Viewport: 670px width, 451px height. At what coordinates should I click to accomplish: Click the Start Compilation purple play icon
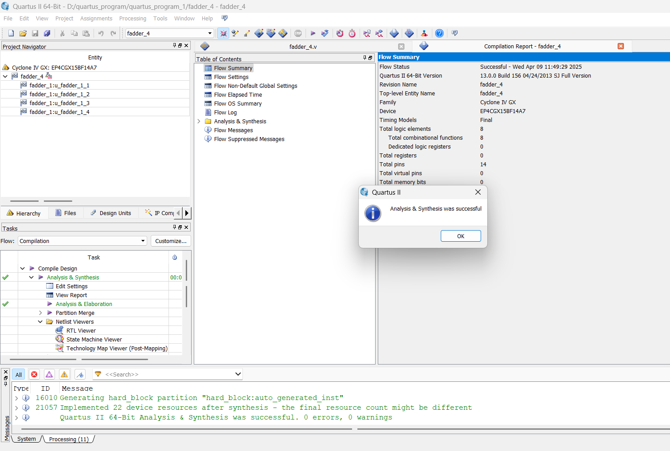click(313, 33)
